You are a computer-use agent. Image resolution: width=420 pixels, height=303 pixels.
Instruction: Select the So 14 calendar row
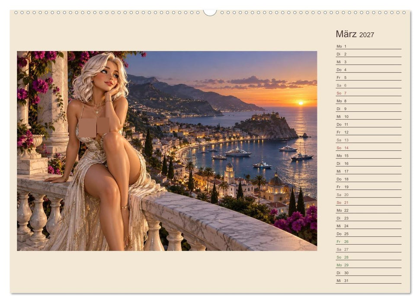pos(369,148)
